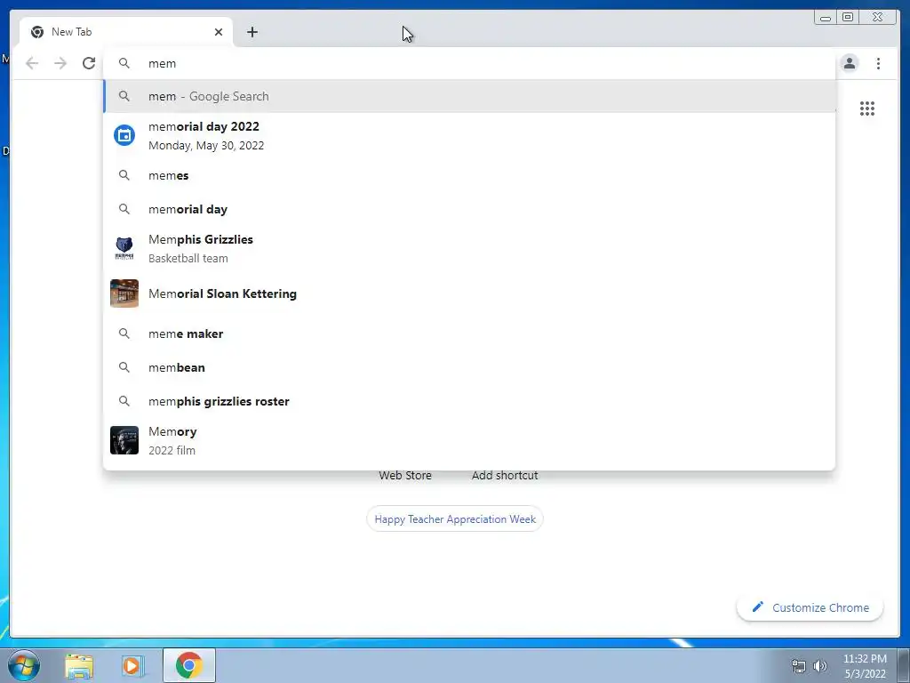This screenshot has width=910, height=683.
Task: Select 'Memorial Sloan Kettering' suggestion
Action: pos(469,293)
